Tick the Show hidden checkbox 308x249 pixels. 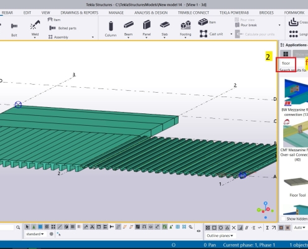(283, 218)
